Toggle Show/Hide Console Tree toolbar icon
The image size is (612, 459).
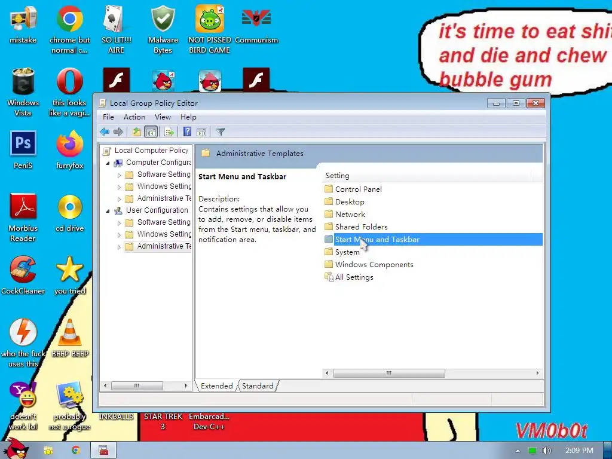[x=151, y=132]
